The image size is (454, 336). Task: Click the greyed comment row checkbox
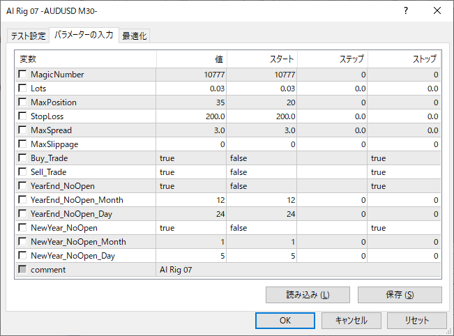pyautogui.click(x=22, y=269)
